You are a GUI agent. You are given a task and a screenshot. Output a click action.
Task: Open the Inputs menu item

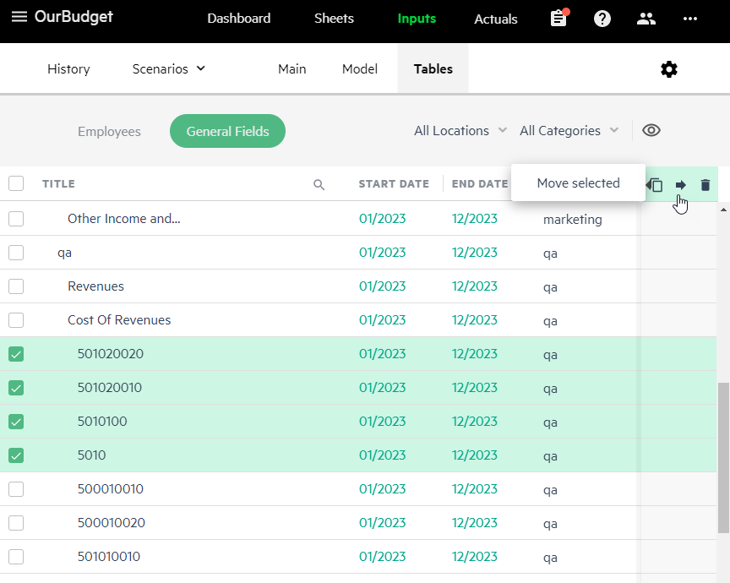pos(417,19)
